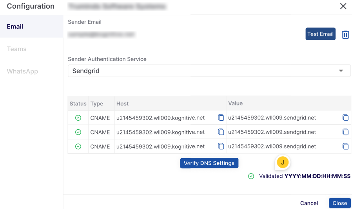The height and width of the screenshot is (209, 352).
Task: Click the yellow J user avatar
Action: tap(283, 163)
